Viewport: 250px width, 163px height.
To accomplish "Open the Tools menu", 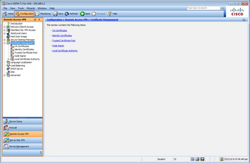I will click(21, 8).
